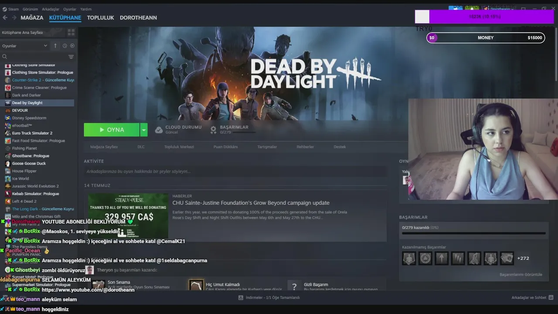Click the Jurassic World Evolution 2 icon
The width and height of the screenshot is (558, 314).
pyautogui.click(x=8, y=186)
